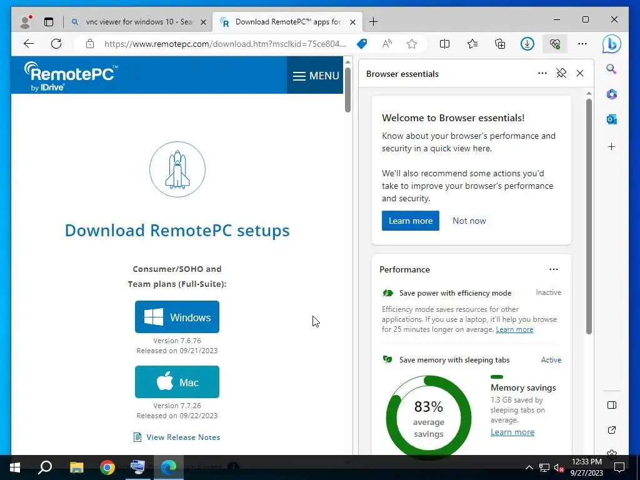Toggle Browser essentials heart icon

555,44
